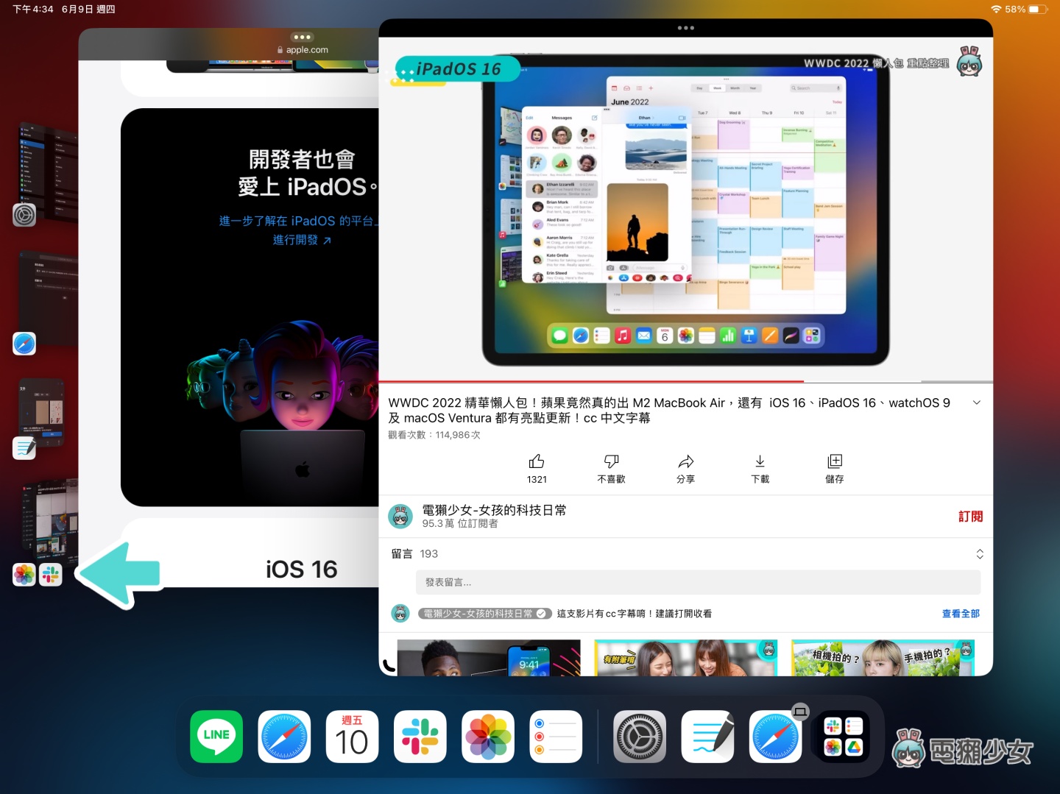The image size is (1060, 794).
Task: Open Slack from the dock
Action: click(x=420, y=737)
